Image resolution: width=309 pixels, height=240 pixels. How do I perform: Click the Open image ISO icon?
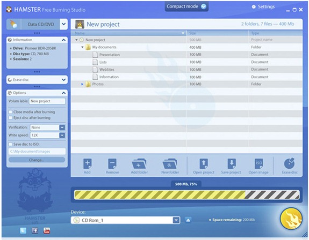[258, 164]
